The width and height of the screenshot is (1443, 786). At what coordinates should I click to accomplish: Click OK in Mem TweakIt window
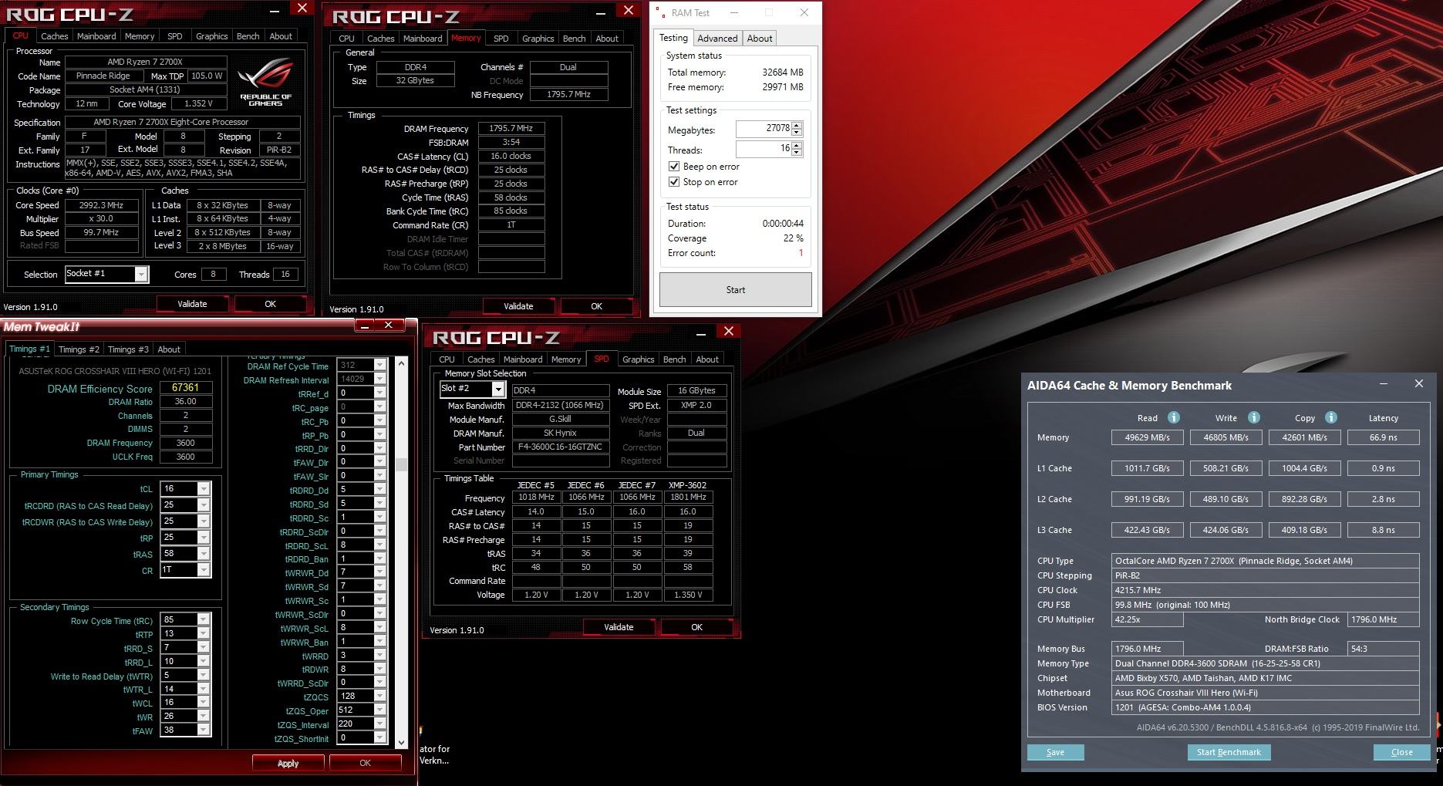click(366, 763)
